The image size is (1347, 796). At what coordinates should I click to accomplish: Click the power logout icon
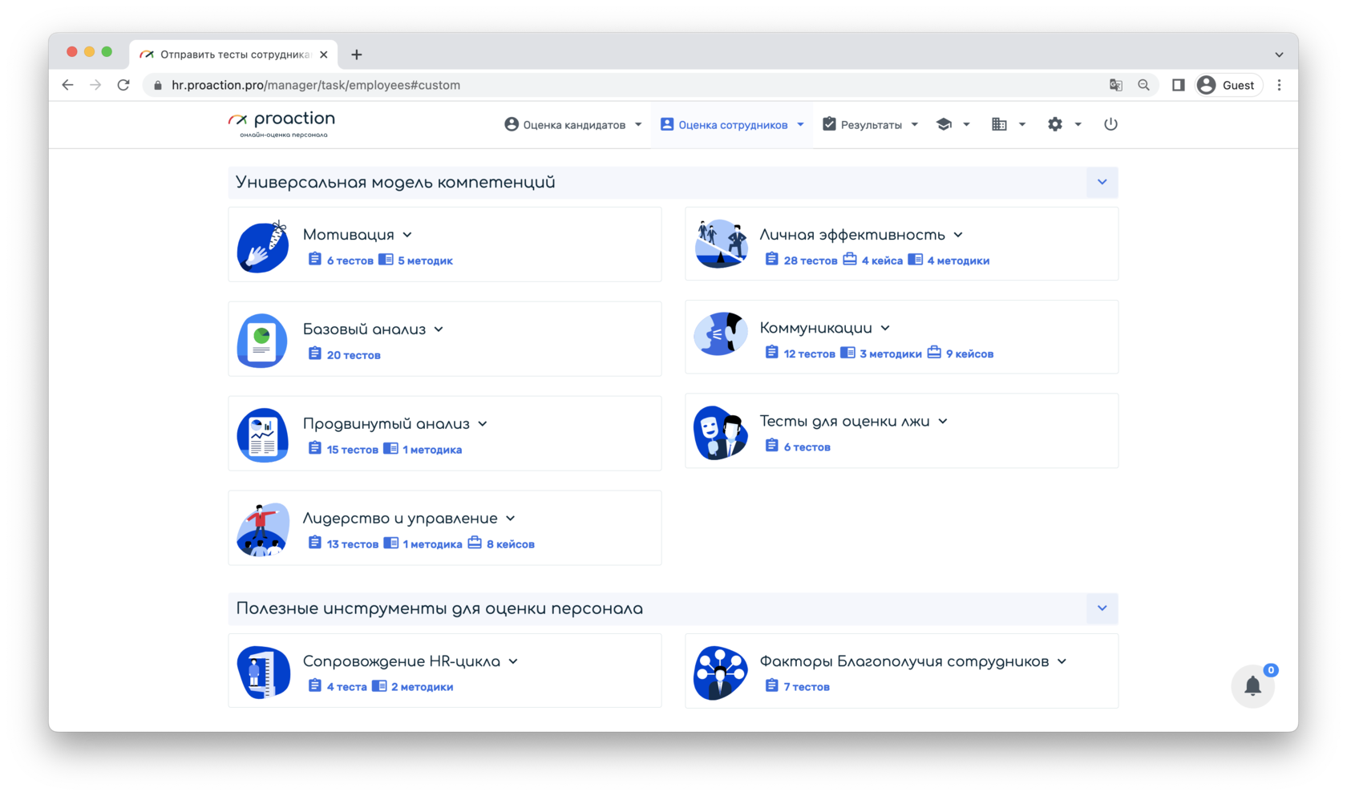tap(1110, 124)
